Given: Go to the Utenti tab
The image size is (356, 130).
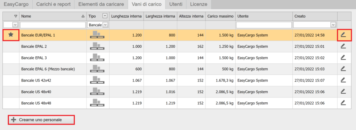Looking at the screenshot, I should point(176,4).
